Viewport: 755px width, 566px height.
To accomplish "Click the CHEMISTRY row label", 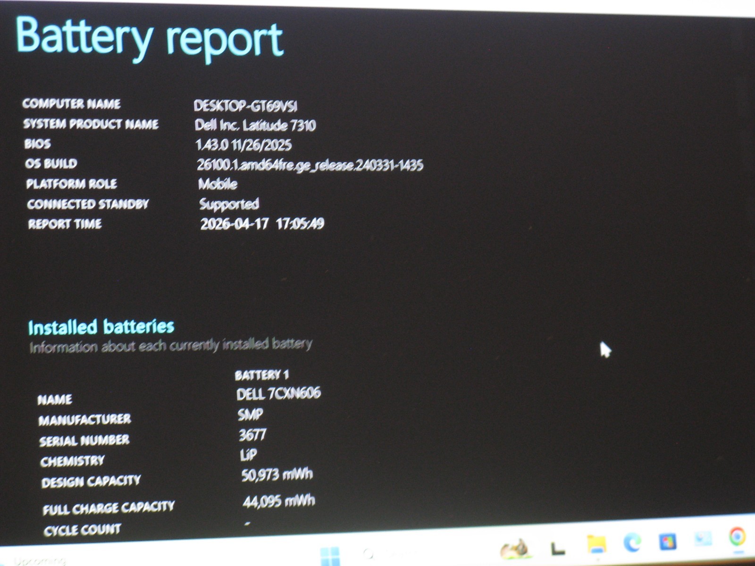I will pos(73,461).
